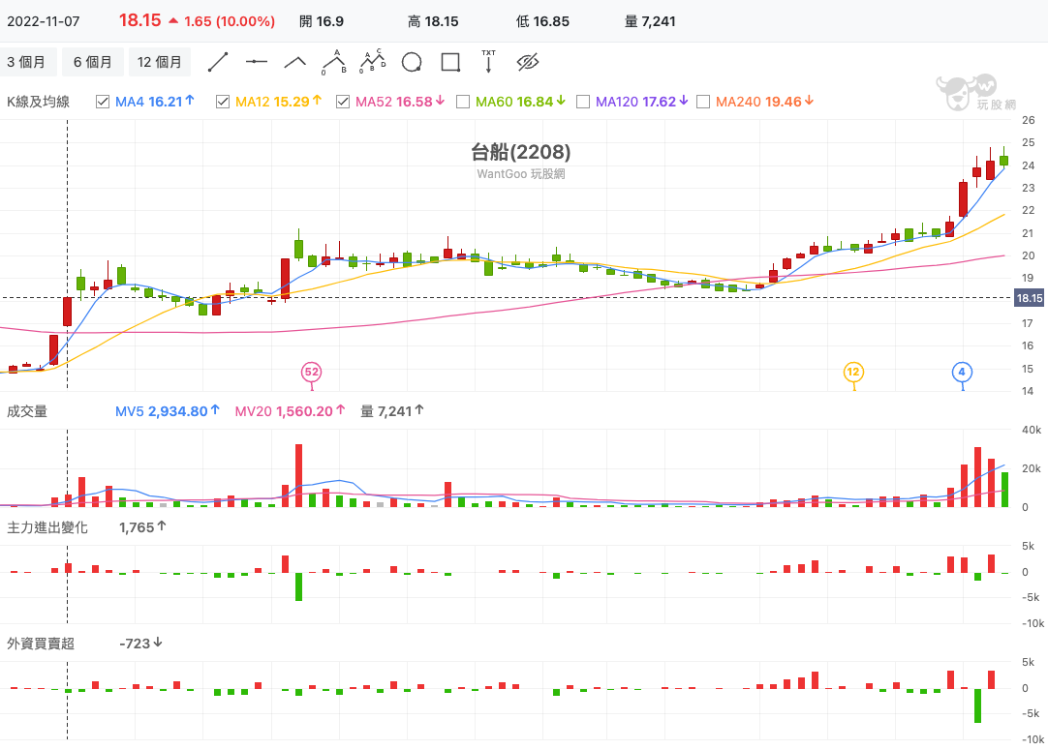Click the MV20 1,560.20 value
The image size is (1048, 750).
pyautogui.click(x=290, y=411)
